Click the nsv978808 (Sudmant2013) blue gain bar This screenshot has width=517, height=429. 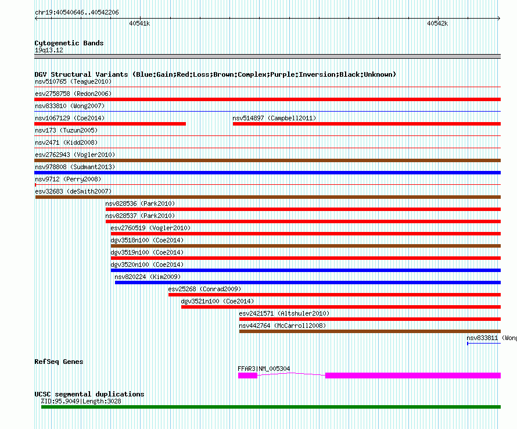pyautogui.click(x=267, y=173)
